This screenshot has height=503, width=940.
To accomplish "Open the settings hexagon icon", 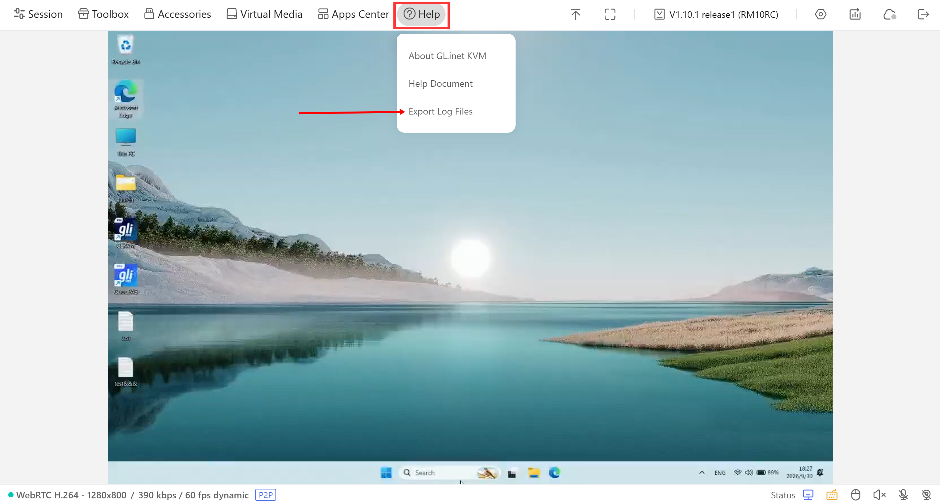I will coord(821,14).
